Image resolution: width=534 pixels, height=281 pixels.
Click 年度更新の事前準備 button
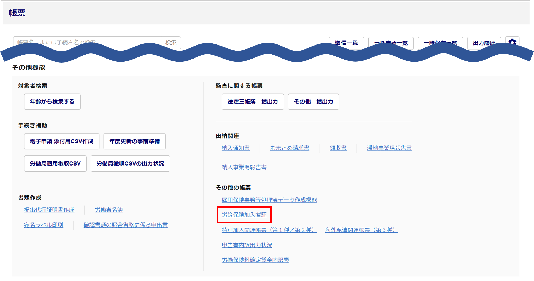134,141
